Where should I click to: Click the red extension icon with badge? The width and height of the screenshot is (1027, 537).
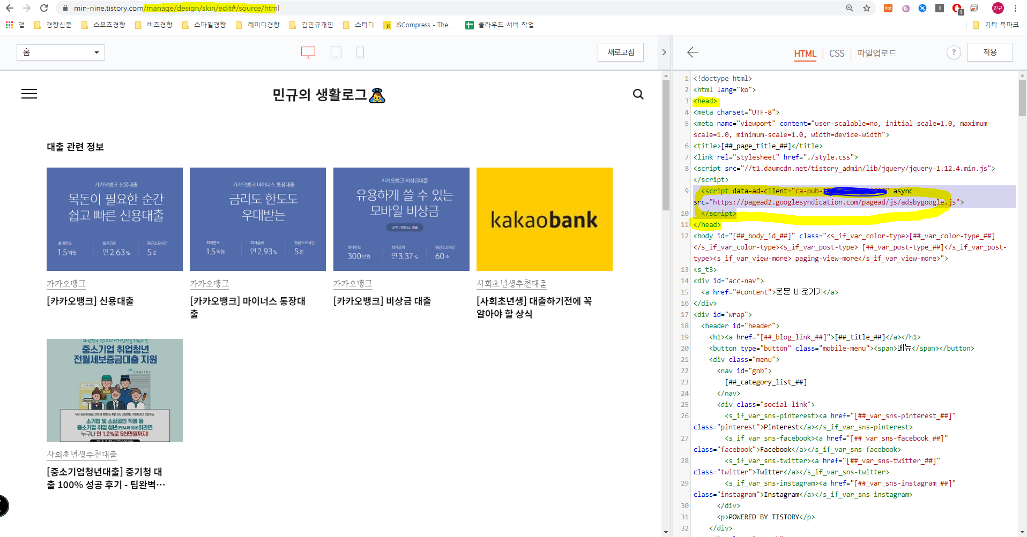coord(957,8)
